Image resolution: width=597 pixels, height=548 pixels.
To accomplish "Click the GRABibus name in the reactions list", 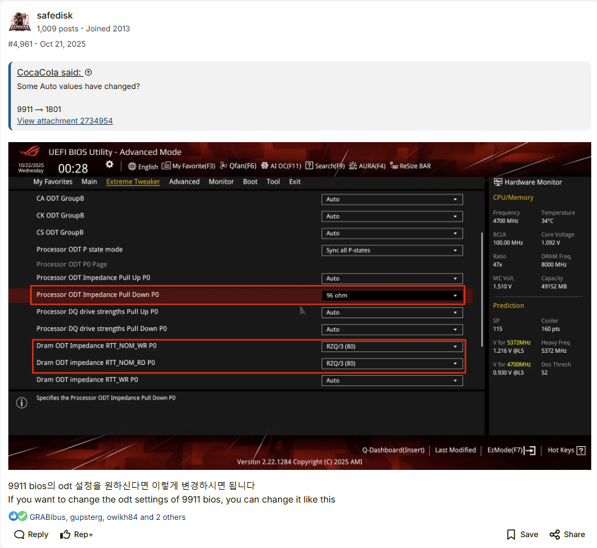I will [47, 517].
